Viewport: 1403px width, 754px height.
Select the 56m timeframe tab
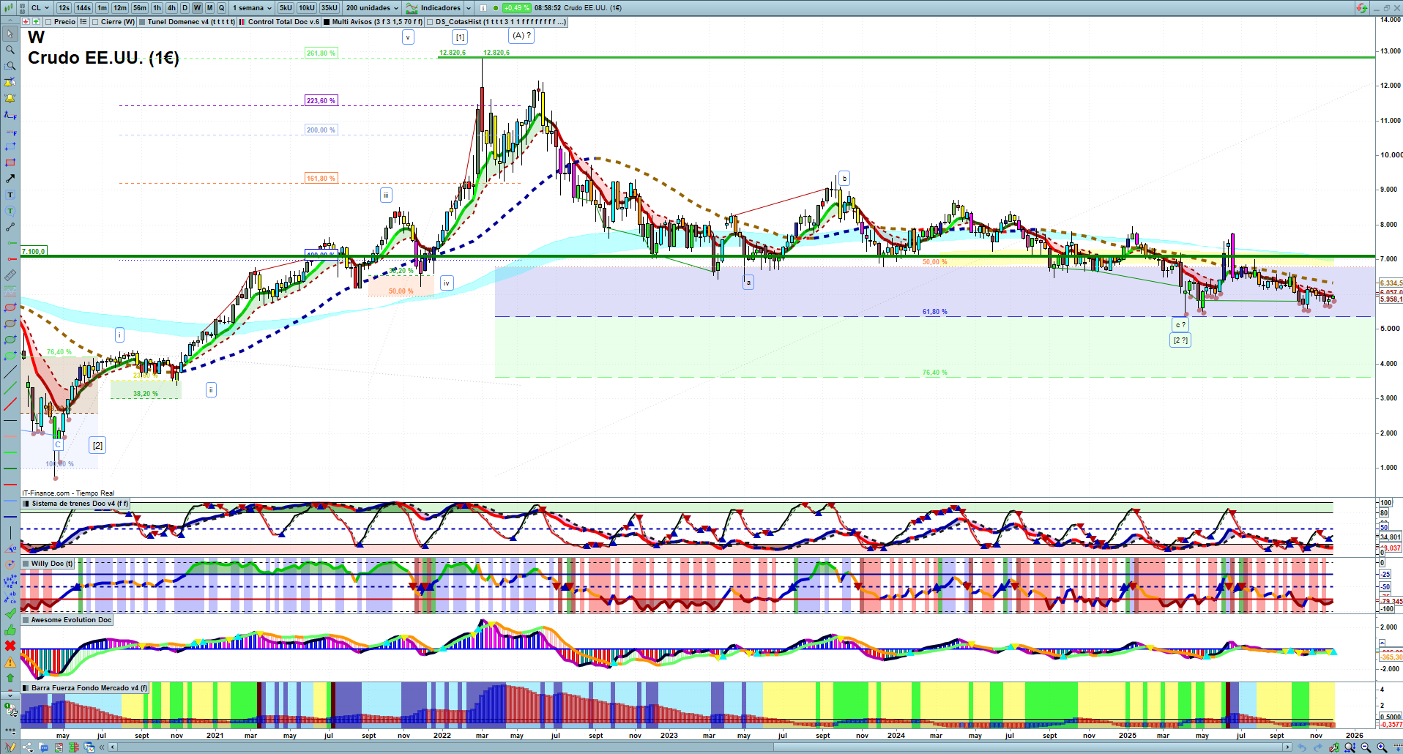[139, 8]
